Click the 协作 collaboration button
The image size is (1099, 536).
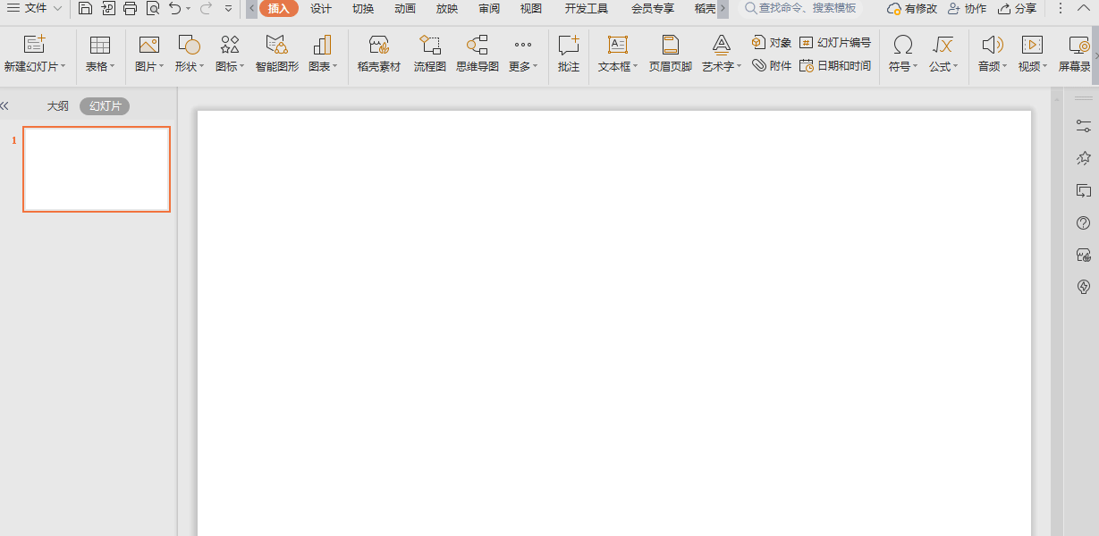[967, 9]
